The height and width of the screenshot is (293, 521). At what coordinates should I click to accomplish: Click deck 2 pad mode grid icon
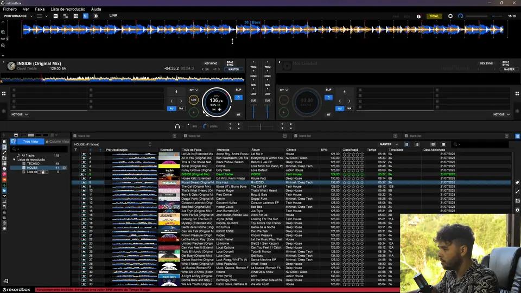(x=517, y=94)
